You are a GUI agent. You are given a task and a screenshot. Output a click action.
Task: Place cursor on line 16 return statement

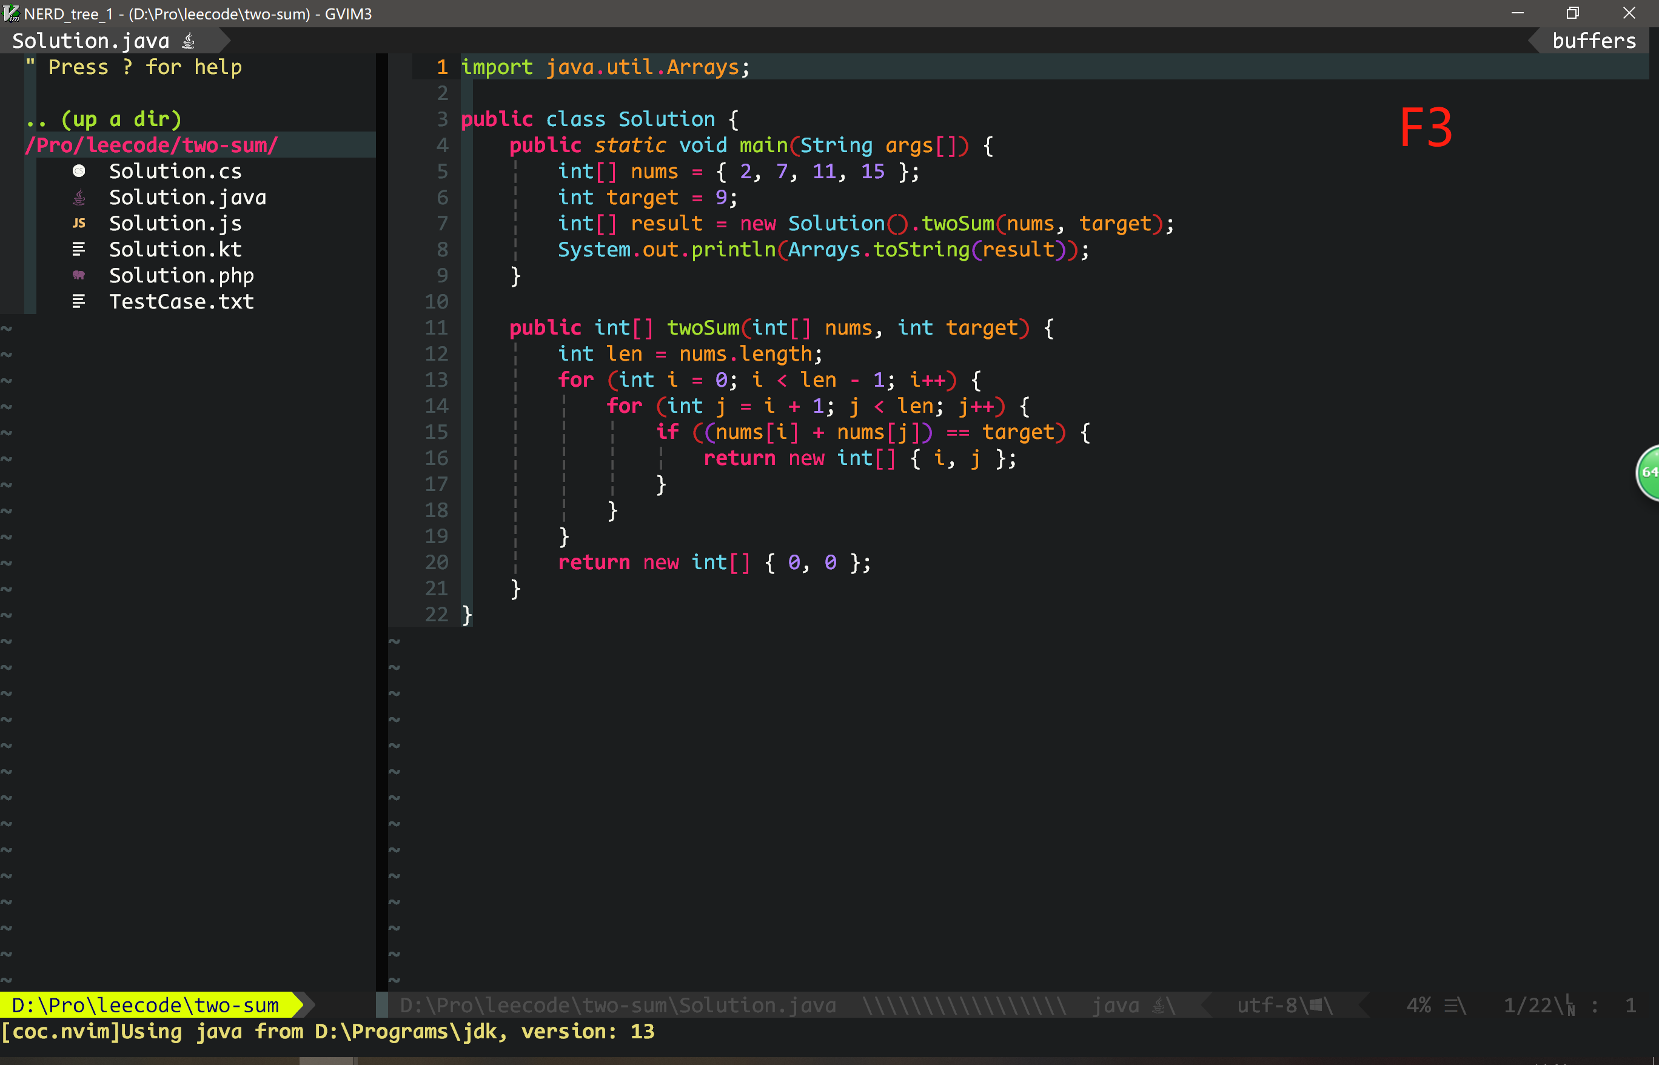coord(739,458)
